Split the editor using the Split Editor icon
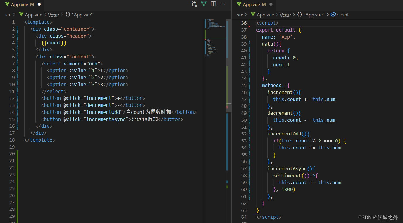Image resolution: width=403 pixels, height=223 pixels. [x=213, y=4]
